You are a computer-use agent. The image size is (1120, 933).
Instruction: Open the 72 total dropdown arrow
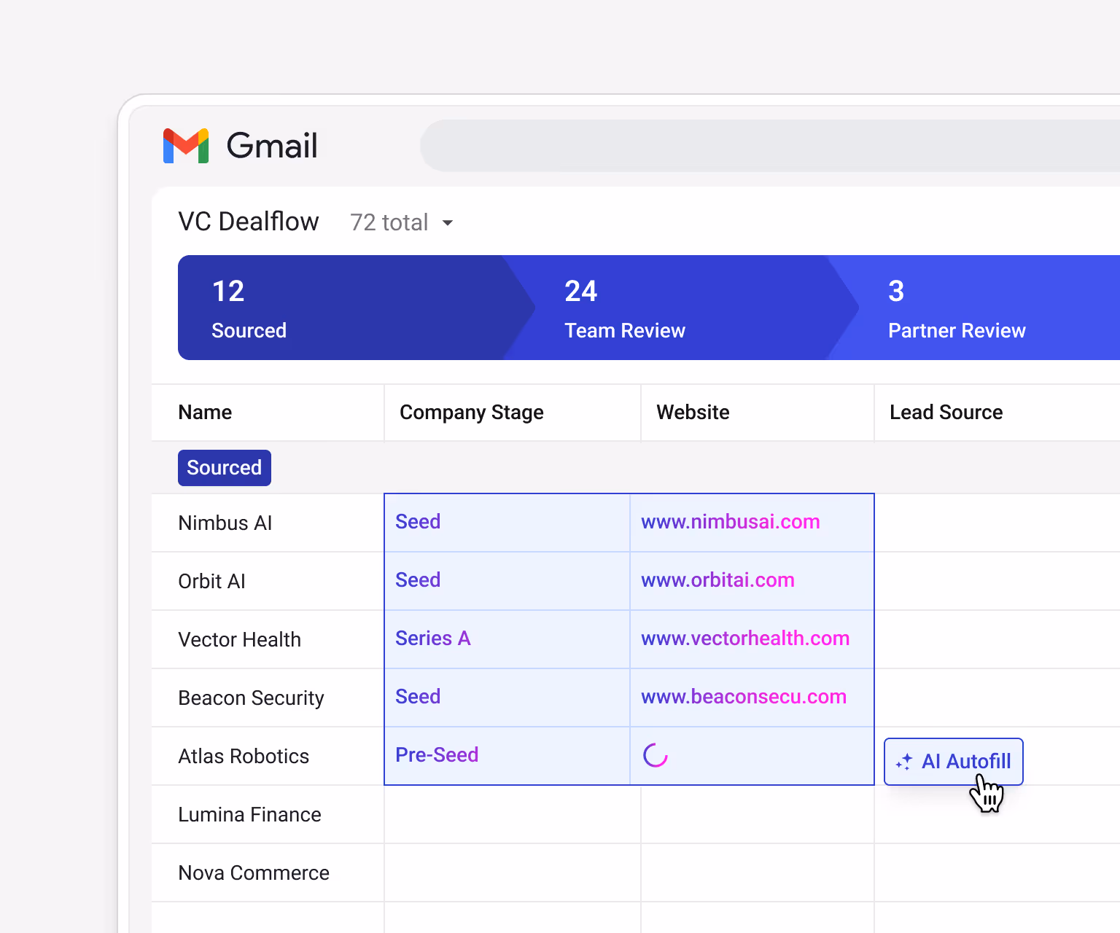pyautogui.click(x=448, y=223)
